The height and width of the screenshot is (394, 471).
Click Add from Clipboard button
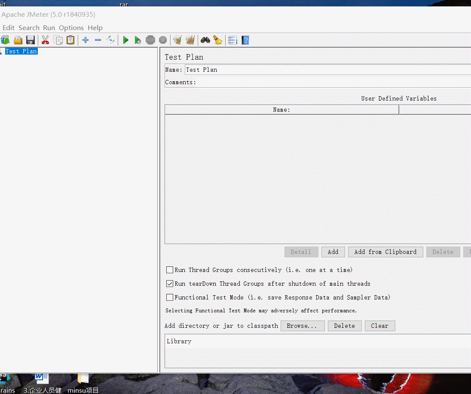pyautogui.click(x=385, y=252)
